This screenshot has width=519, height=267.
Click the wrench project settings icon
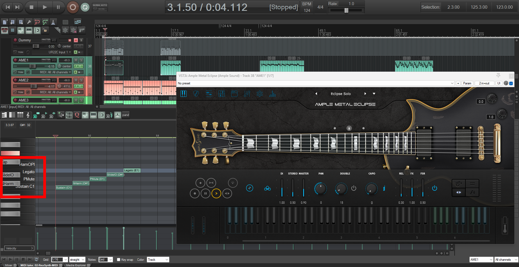click(x=29, y=22)
